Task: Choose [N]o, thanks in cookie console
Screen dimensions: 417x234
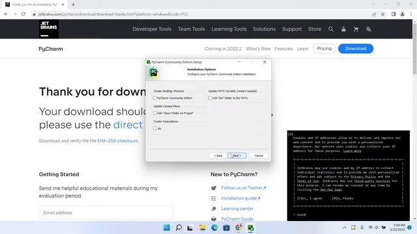Action: (x=343, y=198)
